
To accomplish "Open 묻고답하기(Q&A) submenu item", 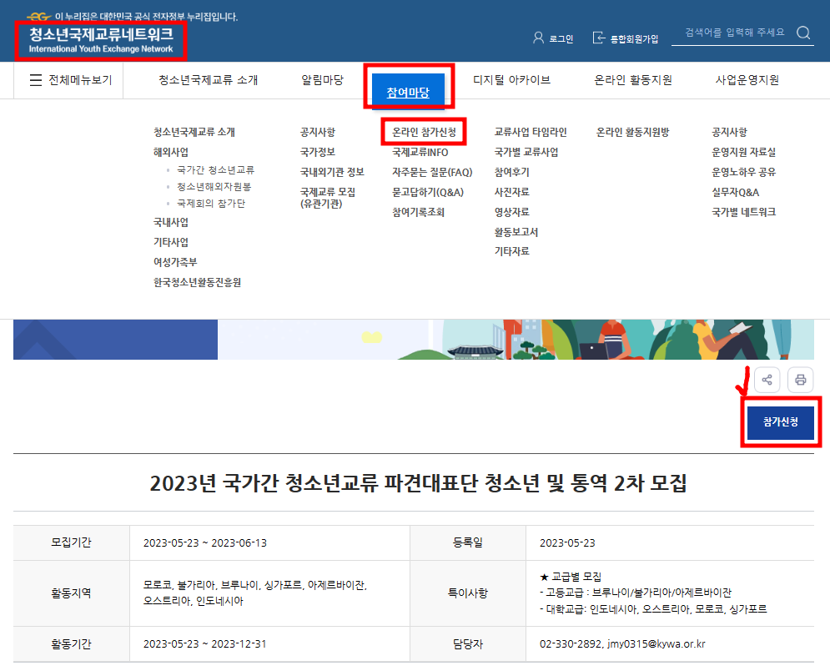I will (428, 192).
